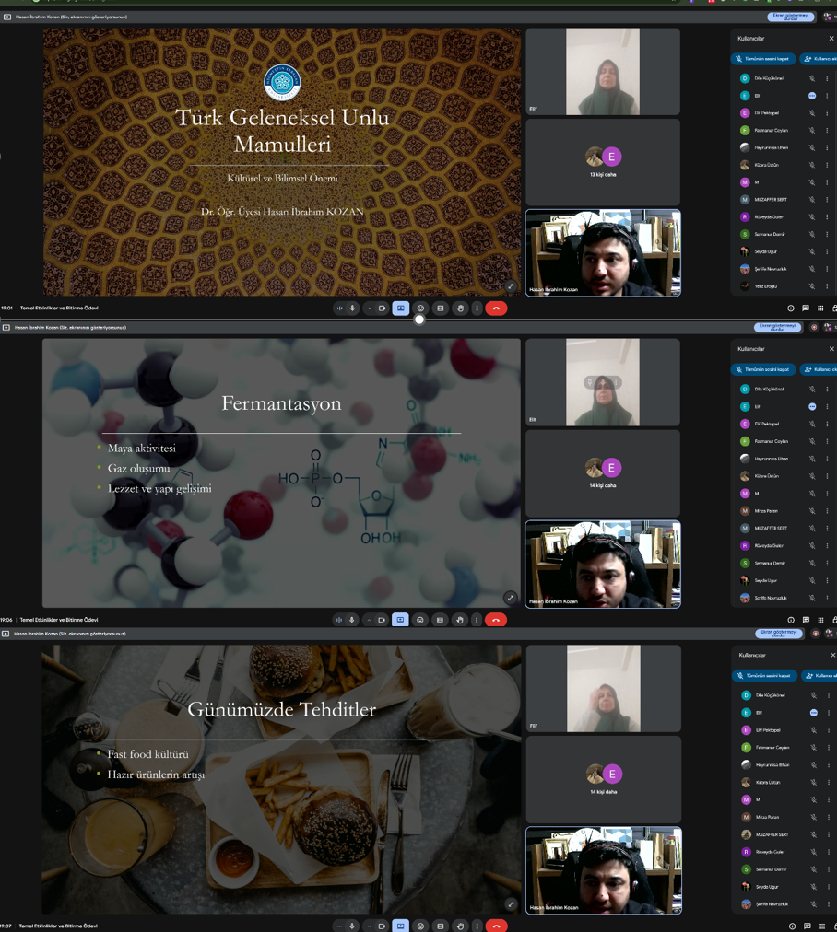Open emoji reactions below the Türk Geleneksel slide

tap(420, 309)
